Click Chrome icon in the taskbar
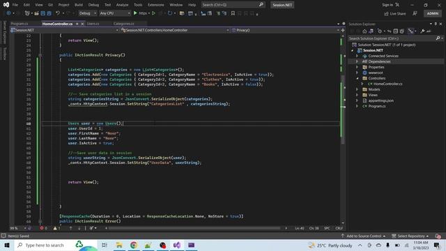 [x=134, y=245]
